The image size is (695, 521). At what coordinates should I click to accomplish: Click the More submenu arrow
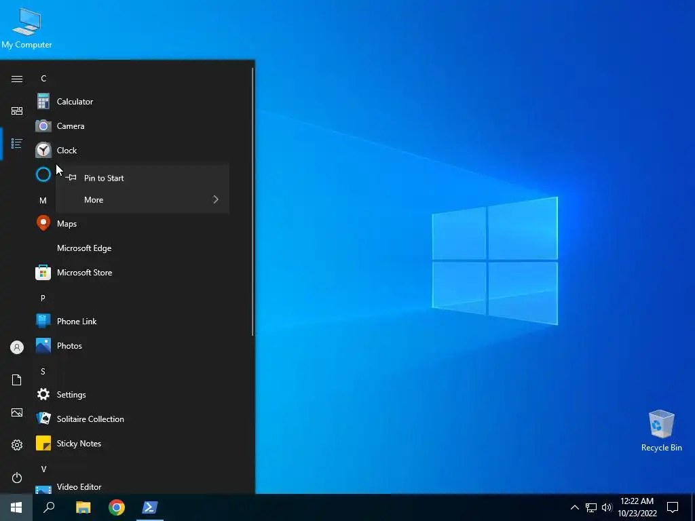[216, 200]
